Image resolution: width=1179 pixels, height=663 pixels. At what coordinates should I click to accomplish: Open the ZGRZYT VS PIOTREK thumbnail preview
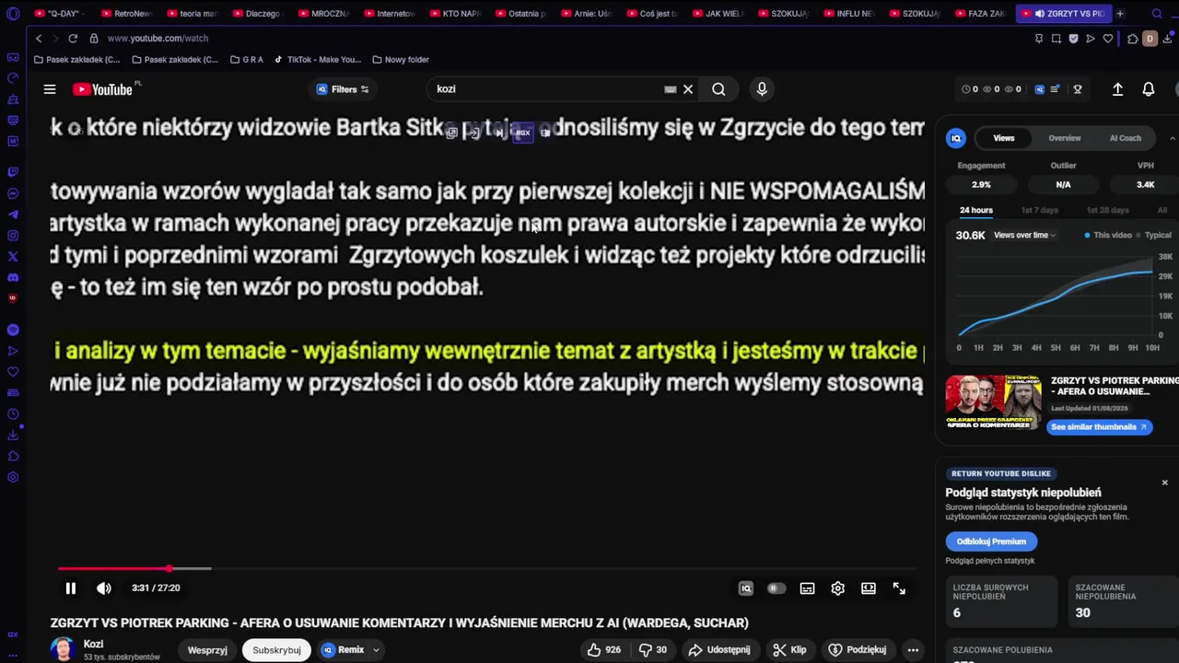tap(993, 402)
